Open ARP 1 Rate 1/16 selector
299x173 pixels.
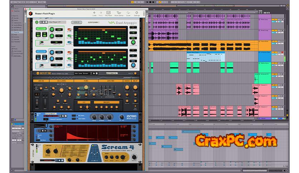pyautogui.click(x=59, y=30)
